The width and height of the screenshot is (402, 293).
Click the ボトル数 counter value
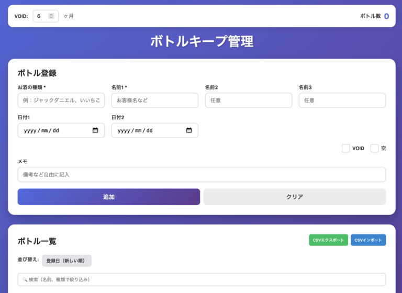[x=386, y=16]
